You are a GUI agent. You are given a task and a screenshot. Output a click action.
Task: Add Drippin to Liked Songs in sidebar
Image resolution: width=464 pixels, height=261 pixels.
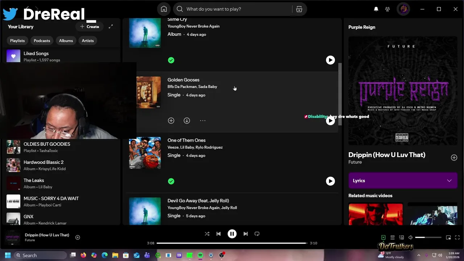click(454, 158)
